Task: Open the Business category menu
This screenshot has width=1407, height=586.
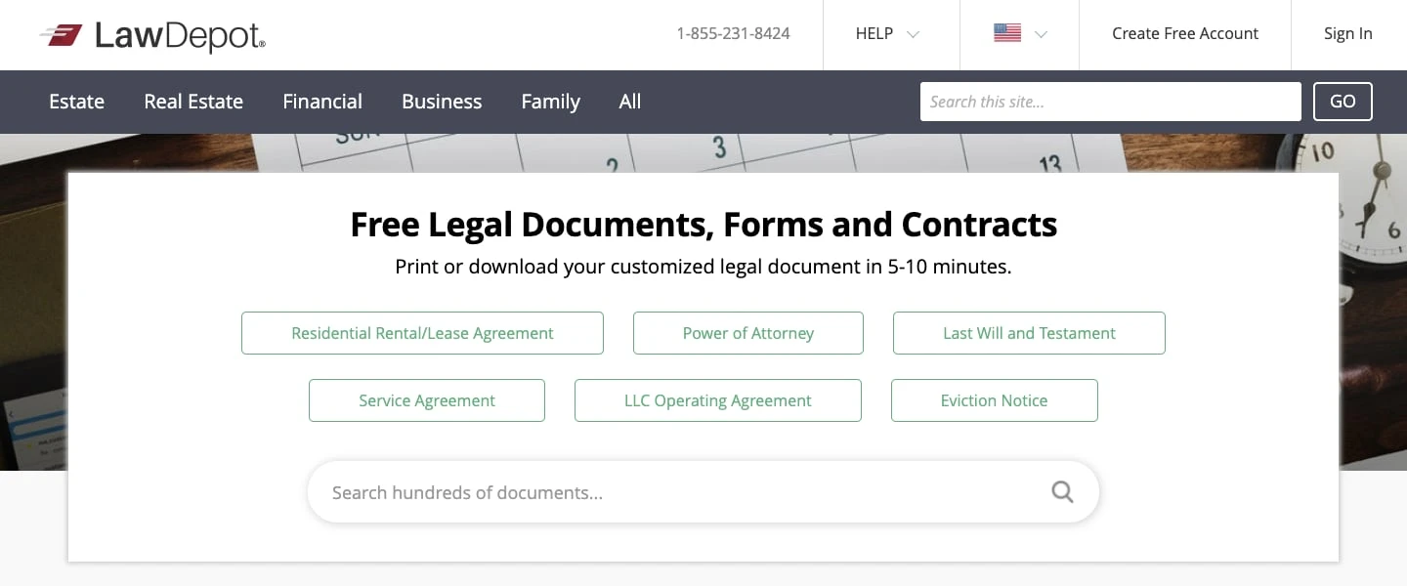Action: tap(442, 102)
